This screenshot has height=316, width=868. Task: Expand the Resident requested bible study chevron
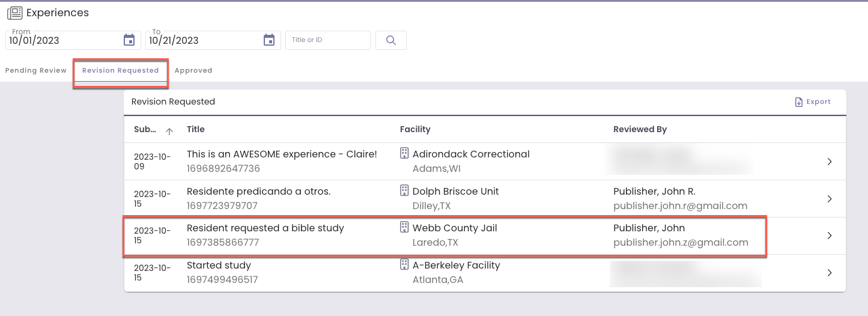[x=830, y=235]
